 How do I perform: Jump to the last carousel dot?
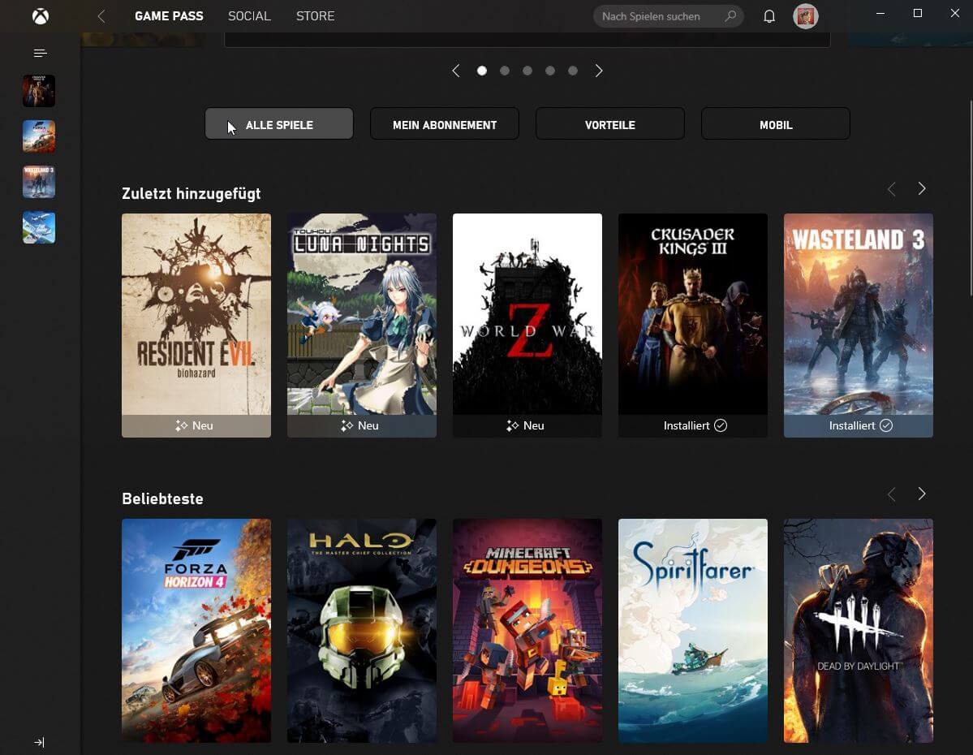(573, 71)
